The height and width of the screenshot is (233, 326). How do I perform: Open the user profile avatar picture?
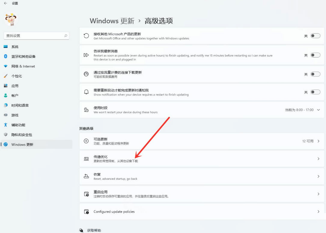[11, 19]
